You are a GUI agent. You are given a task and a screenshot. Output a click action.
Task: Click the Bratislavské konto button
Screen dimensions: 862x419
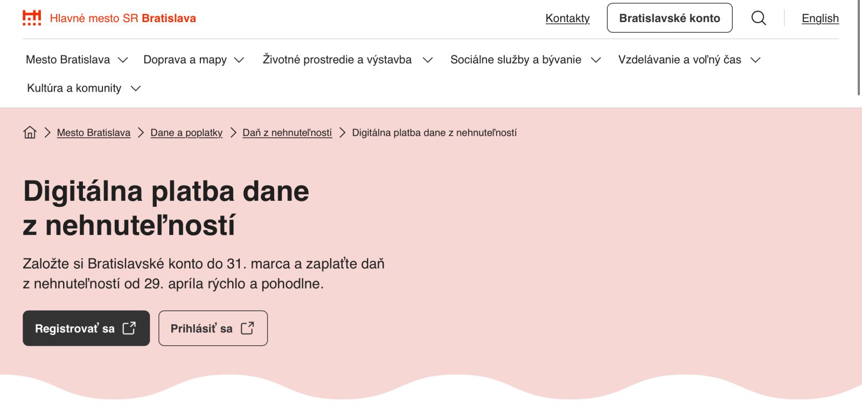coord(669,18)
